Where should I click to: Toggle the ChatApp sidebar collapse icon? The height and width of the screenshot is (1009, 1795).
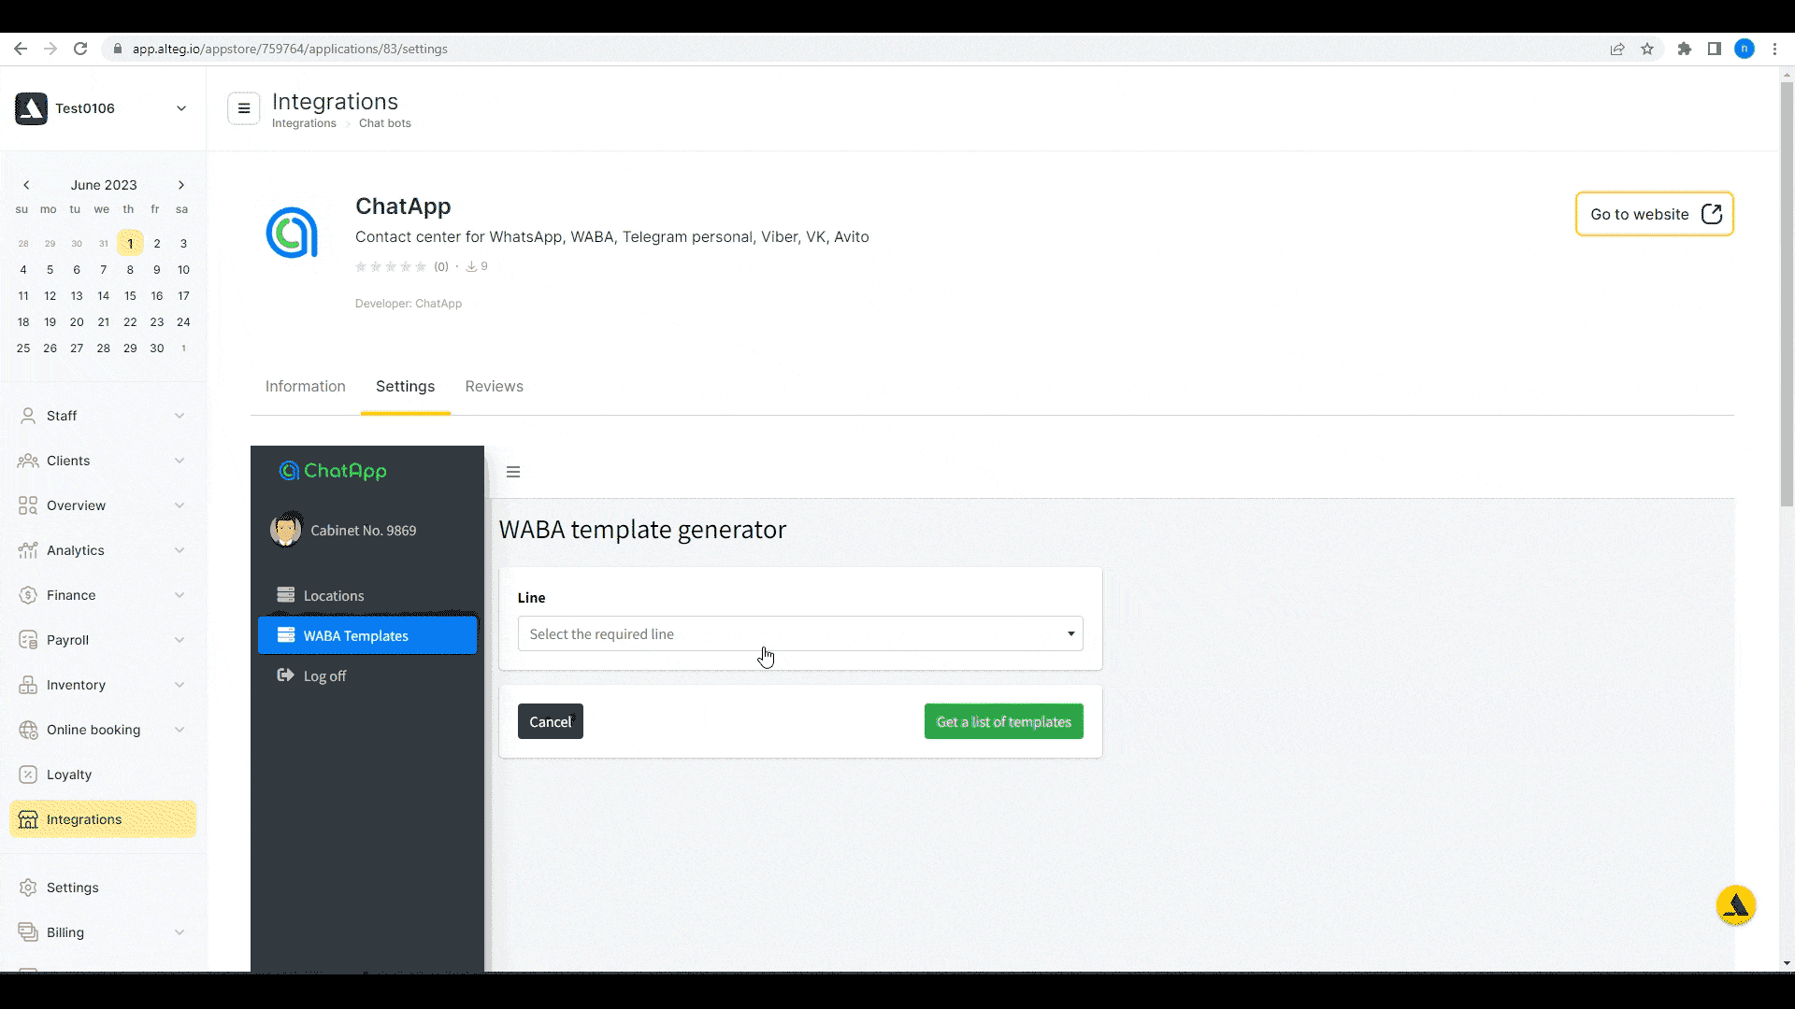[x=513, y=472]
